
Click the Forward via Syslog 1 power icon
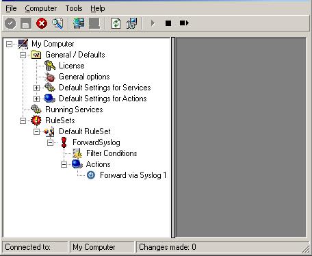(91, 175)
